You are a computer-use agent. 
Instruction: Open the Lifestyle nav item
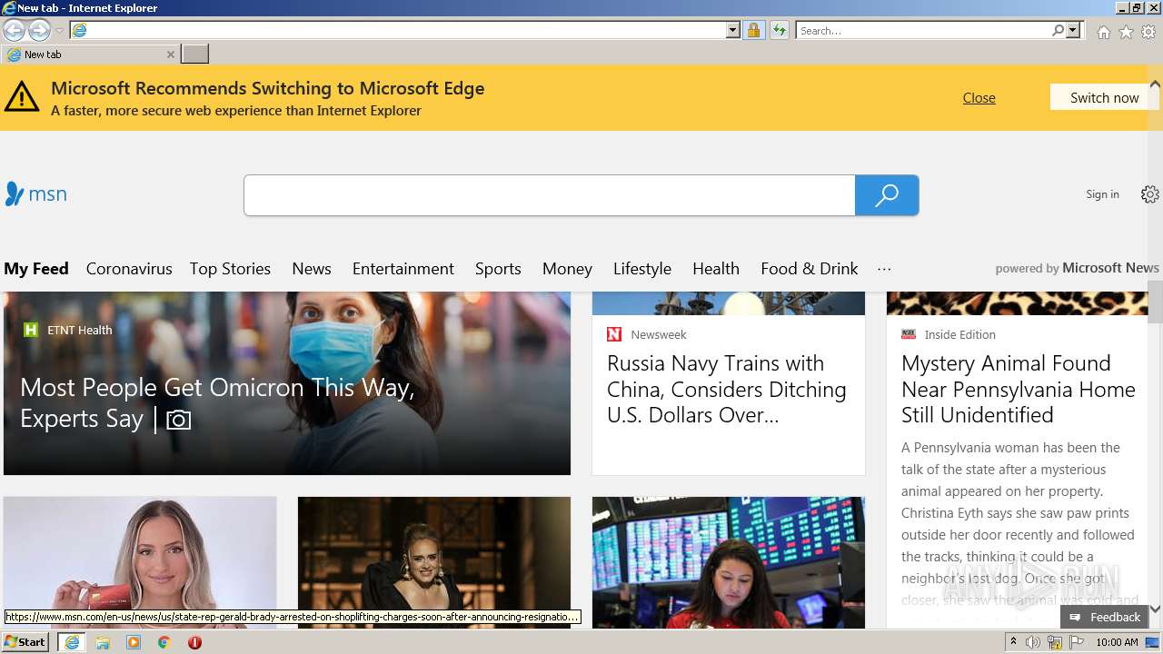pos(642,269)
